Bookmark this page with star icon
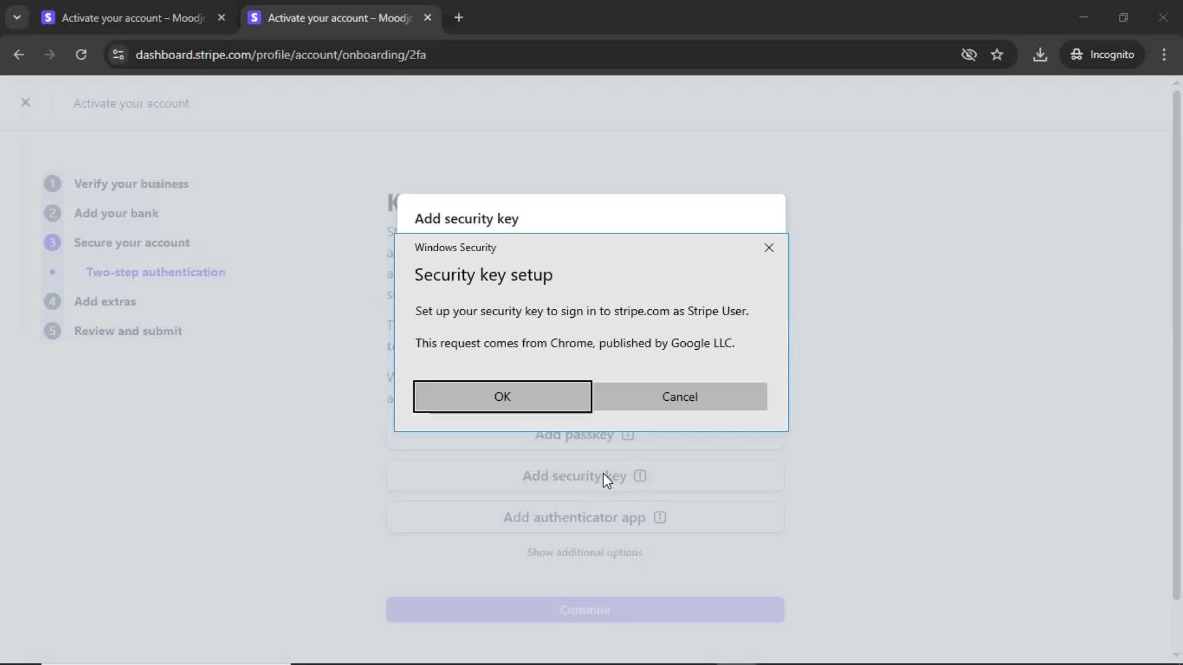The image size is (1183, 665). pyautogui.click(x=997, y=55)
